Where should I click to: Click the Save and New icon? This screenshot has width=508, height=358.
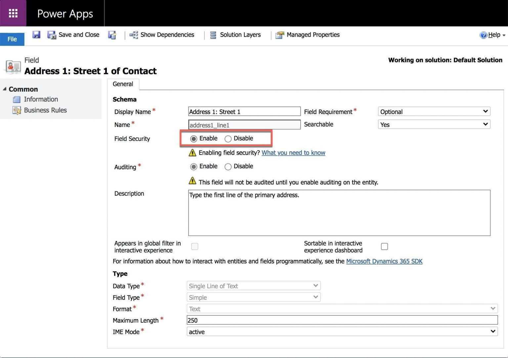tap(112, 35)
